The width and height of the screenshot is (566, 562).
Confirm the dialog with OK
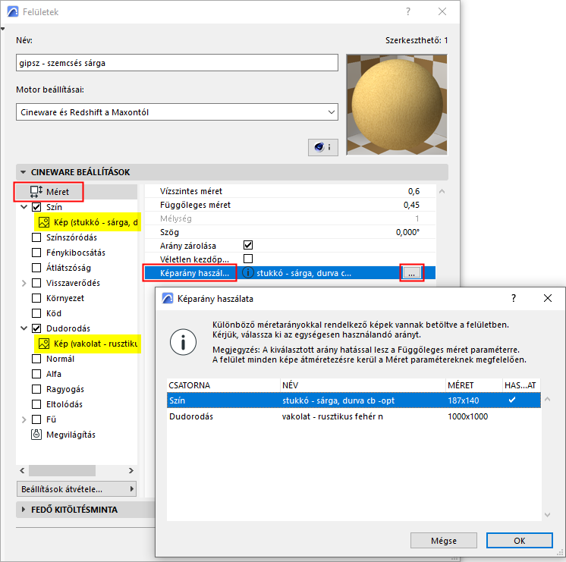[x=520, y=540]
